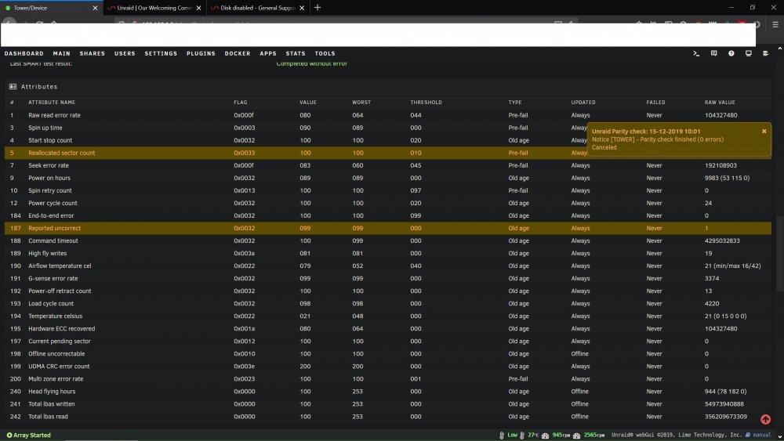Open the system info monitor icon

pos(749,53)
